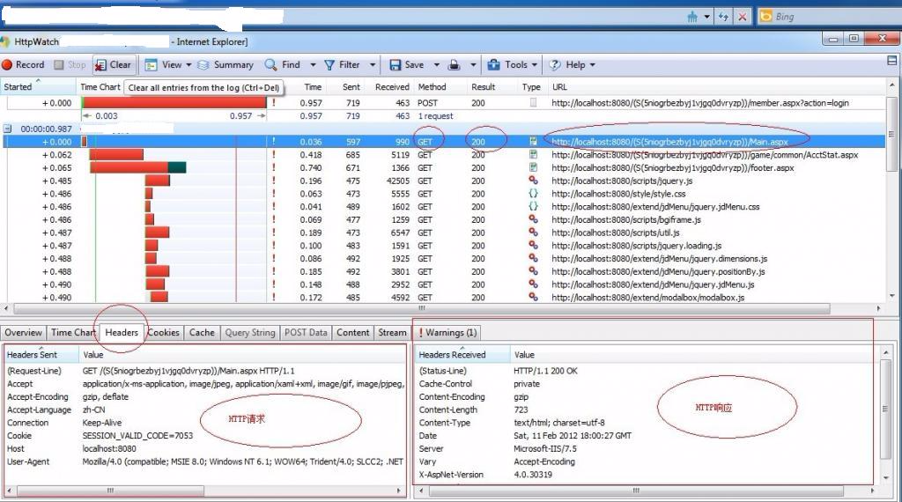Expand the Find dropdown arrow
Image resolution: width=902 pixels, height=502 pixels.
point(313,65)
